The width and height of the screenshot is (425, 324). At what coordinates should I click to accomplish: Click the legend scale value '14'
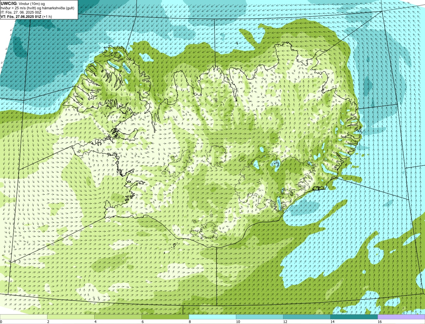click(332, 322)
